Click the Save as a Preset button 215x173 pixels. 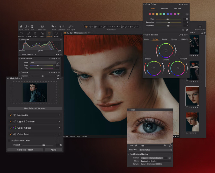pyautogui.click(x=25, y=150)
